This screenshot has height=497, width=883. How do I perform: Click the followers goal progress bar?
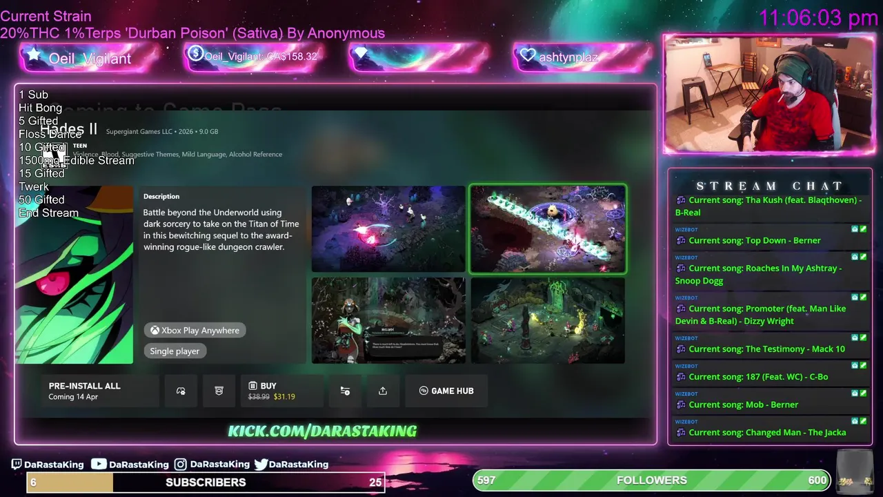[652, 480]
